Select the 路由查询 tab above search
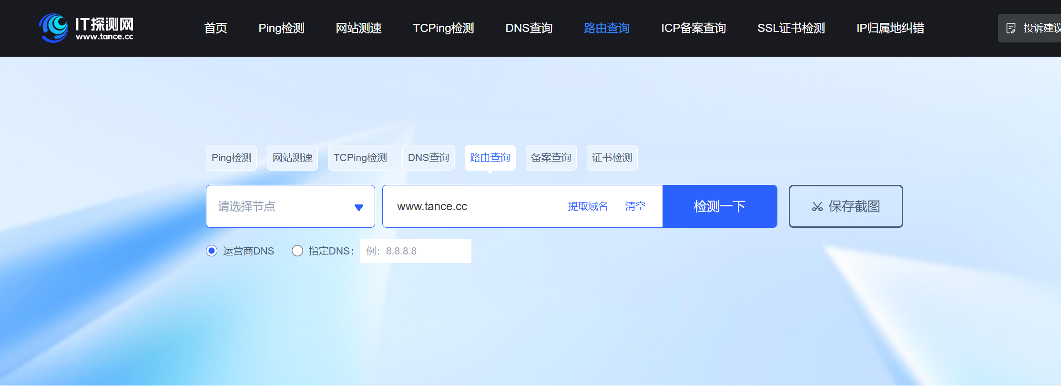Viewport: 1061px width, 386px height. [x=490, y=158]
